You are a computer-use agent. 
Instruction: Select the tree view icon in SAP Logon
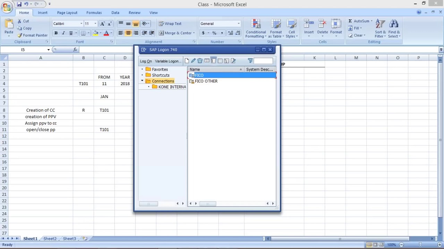[227, 61]
